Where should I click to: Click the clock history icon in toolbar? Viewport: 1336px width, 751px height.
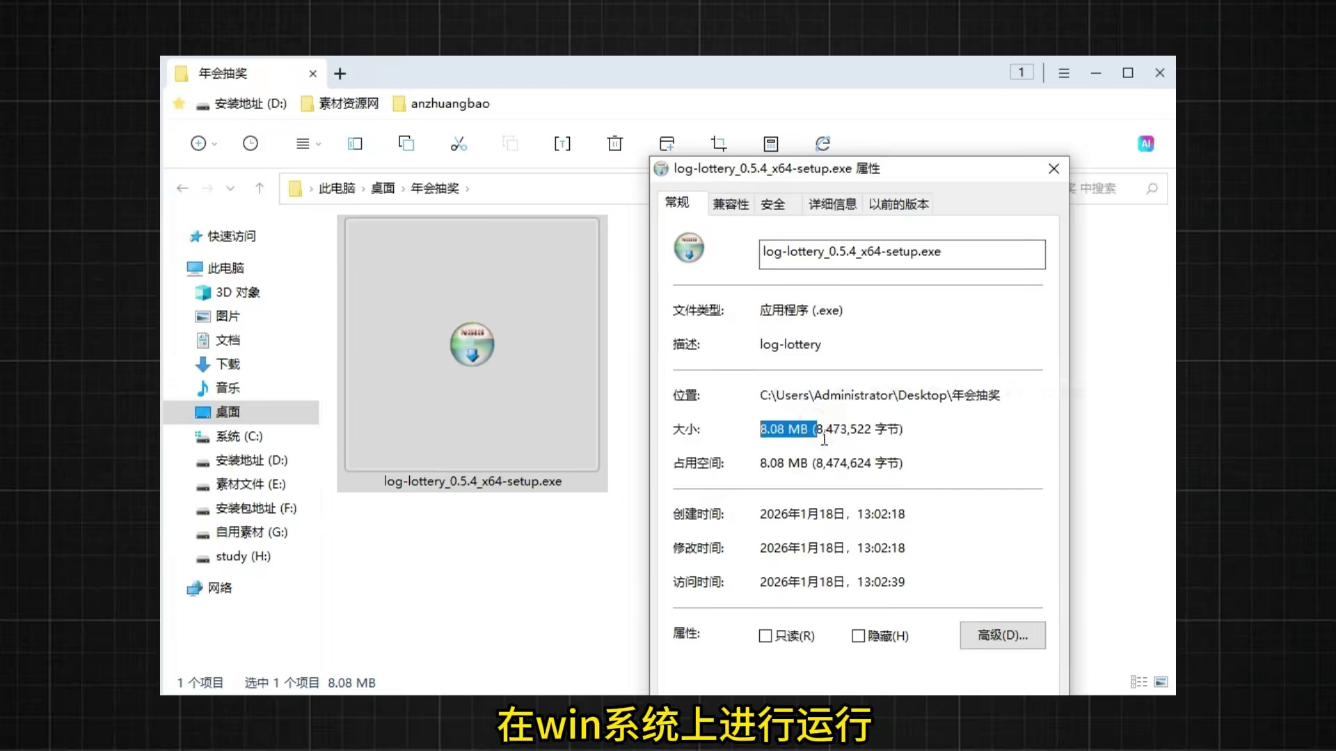click(250, 143)
